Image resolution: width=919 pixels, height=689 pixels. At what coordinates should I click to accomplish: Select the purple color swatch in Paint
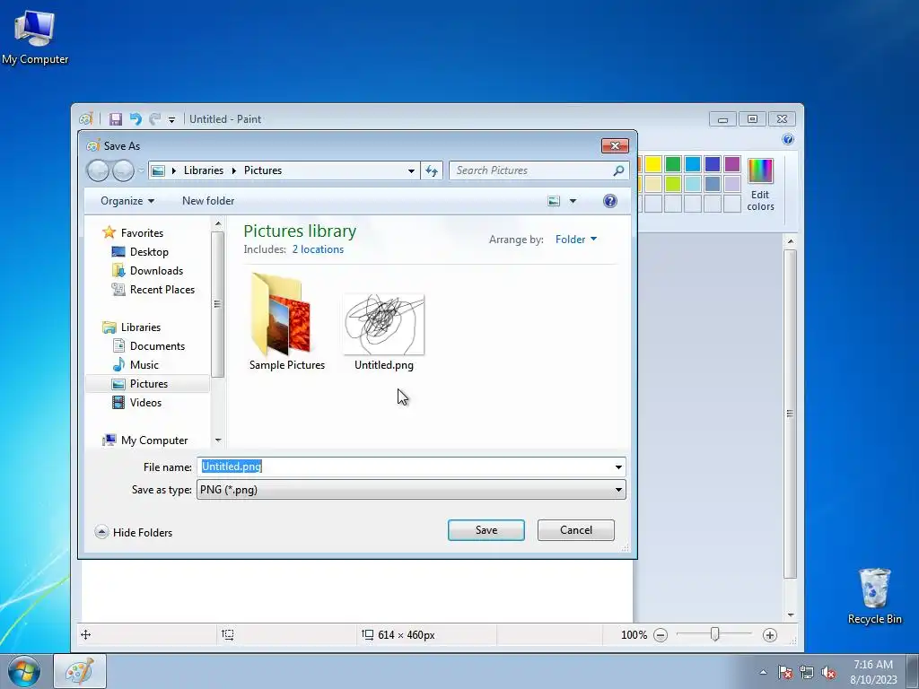(x=732, y=164)
